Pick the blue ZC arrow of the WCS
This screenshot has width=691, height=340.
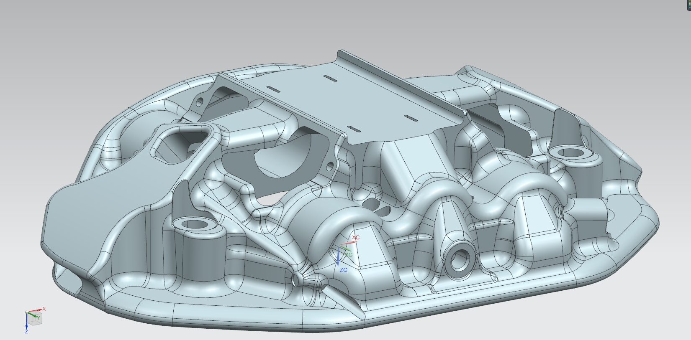click(338, 257)
